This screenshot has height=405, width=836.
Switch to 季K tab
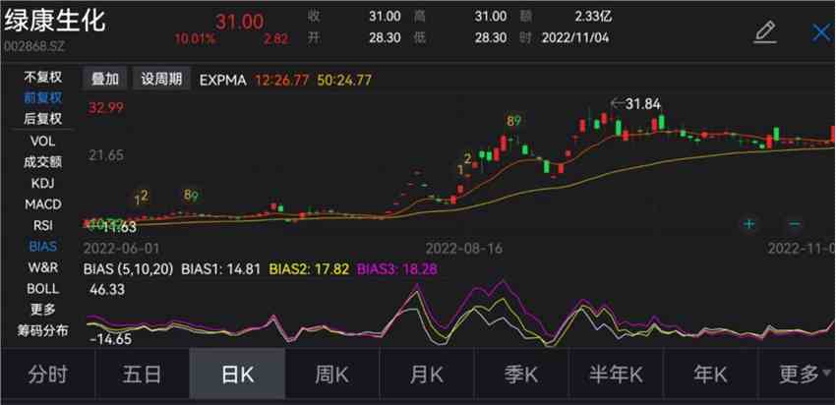(x=521, y=375)
